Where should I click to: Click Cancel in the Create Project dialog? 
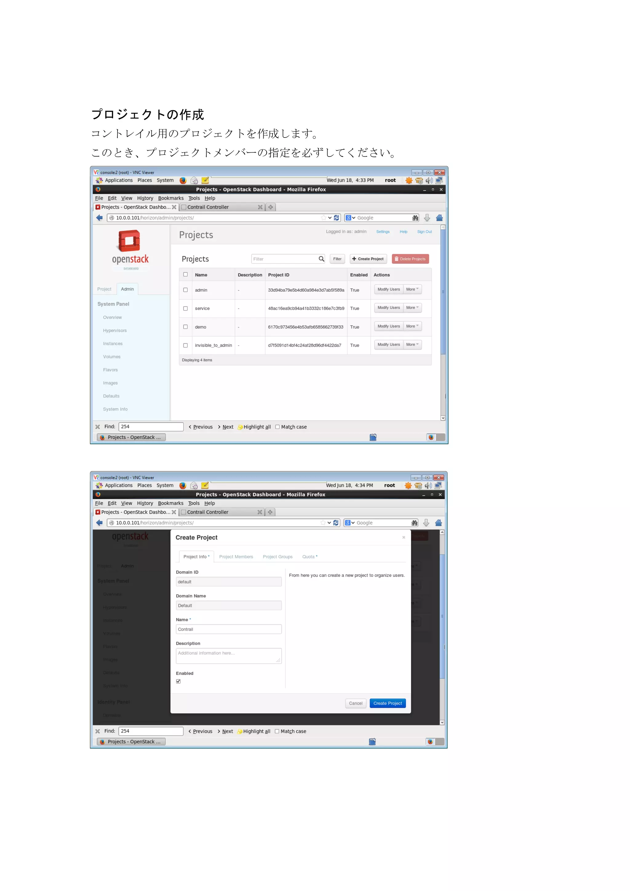click(x=356, y=704)
